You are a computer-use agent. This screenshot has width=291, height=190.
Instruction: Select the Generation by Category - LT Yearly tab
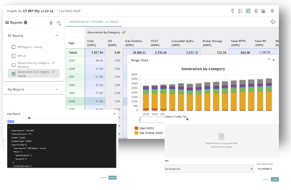94,22
